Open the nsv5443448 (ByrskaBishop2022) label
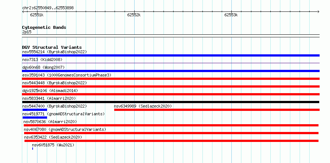Screen dimensions: 330x163 (55, 83)
